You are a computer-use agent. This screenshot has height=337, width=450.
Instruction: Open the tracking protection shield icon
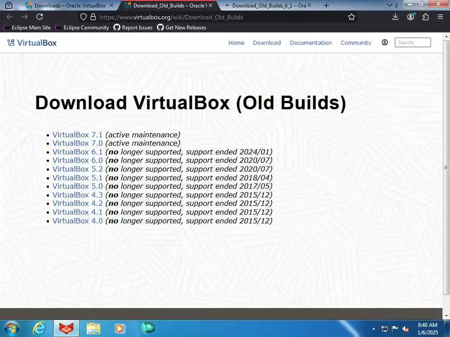pos(83,17)
